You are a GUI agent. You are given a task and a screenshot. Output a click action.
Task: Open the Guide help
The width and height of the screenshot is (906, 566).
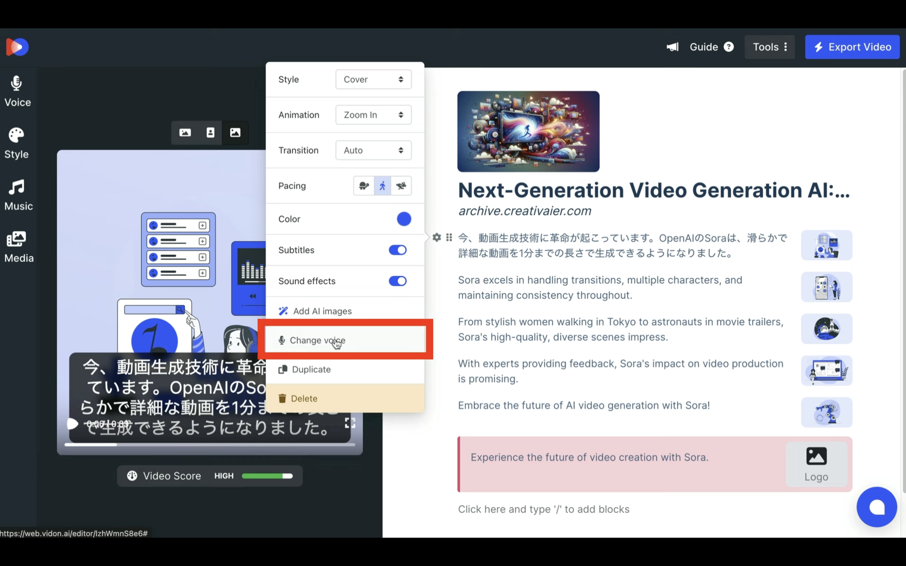(711, 47)
